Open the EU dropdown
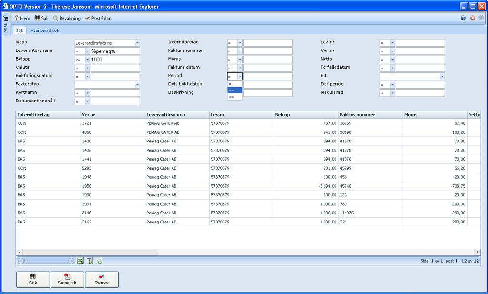This screenshot has height=294, width=488. pyautogui.click(x=442, y=76)
